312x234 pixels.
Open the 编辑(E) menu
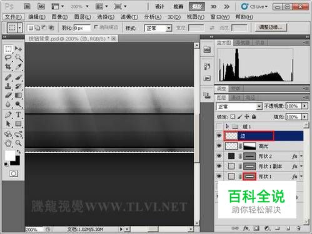[x=37, y=17]
